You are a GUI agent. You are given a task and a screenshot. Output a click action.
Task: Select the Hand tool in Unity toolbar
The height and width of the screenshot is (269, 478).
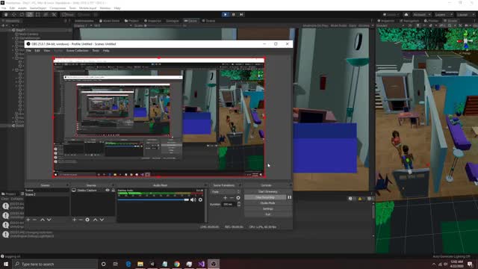click(x=6, y=14)
